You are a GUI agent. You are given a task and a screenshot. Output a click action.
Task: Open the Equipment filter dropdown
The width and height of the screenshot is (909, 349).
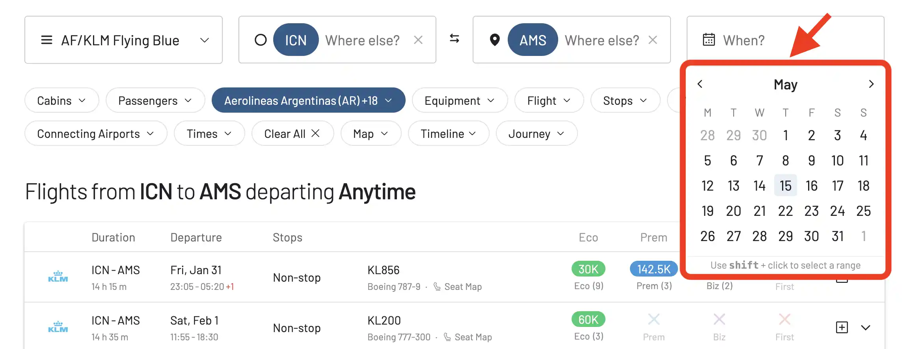[460, 100]
